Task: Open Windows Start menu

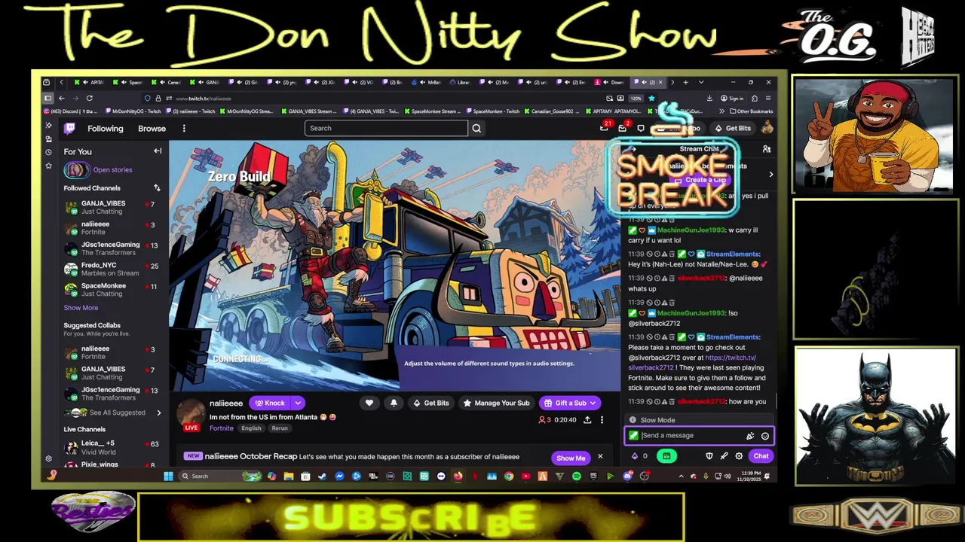Action: 168,477
